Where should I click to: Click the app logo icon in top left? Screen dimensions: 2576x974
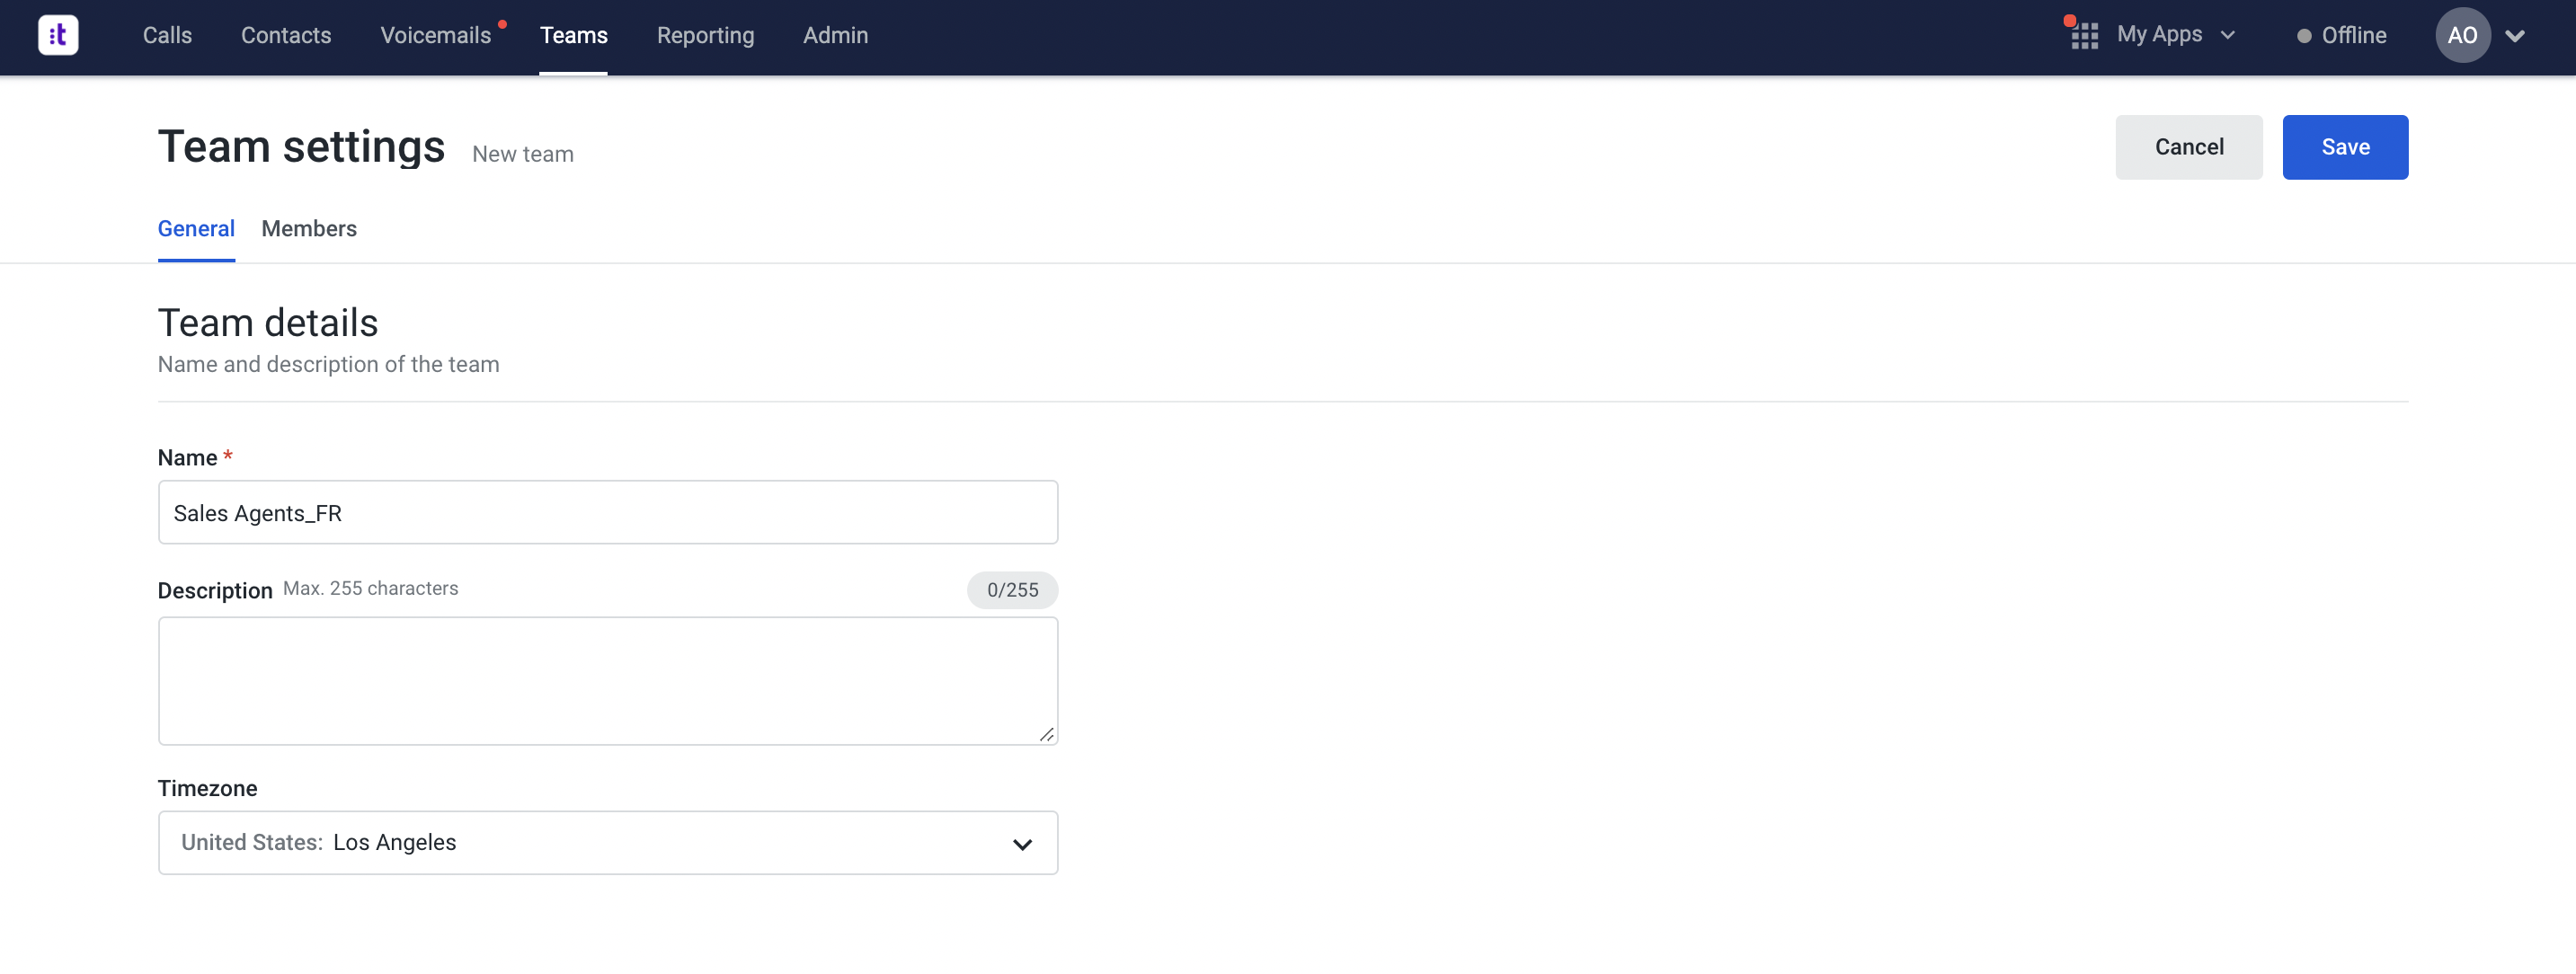57,35
